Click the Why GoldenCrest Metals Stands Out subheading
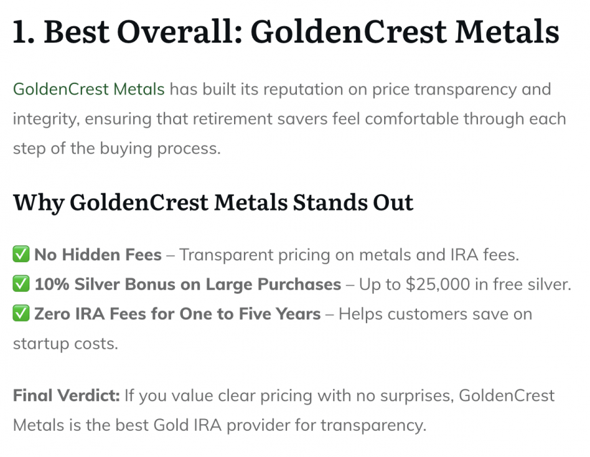The image size is (590, 457). click(213, 203)
